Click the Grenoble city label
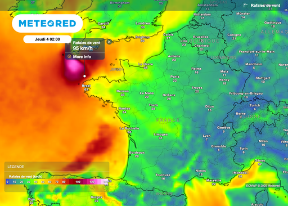 coord(219,146)
